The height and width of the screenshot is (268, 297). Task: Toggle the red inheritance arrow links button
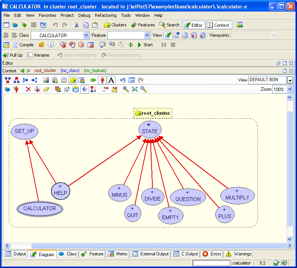(102, 80)
